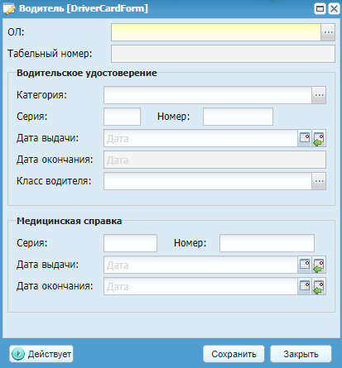The image size is (342, 368).
Task: Focus the medical certificate Номер field
Action: click(267, 243)
